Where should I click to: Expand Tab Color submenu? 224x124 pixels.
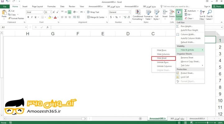tap(190, 65)
